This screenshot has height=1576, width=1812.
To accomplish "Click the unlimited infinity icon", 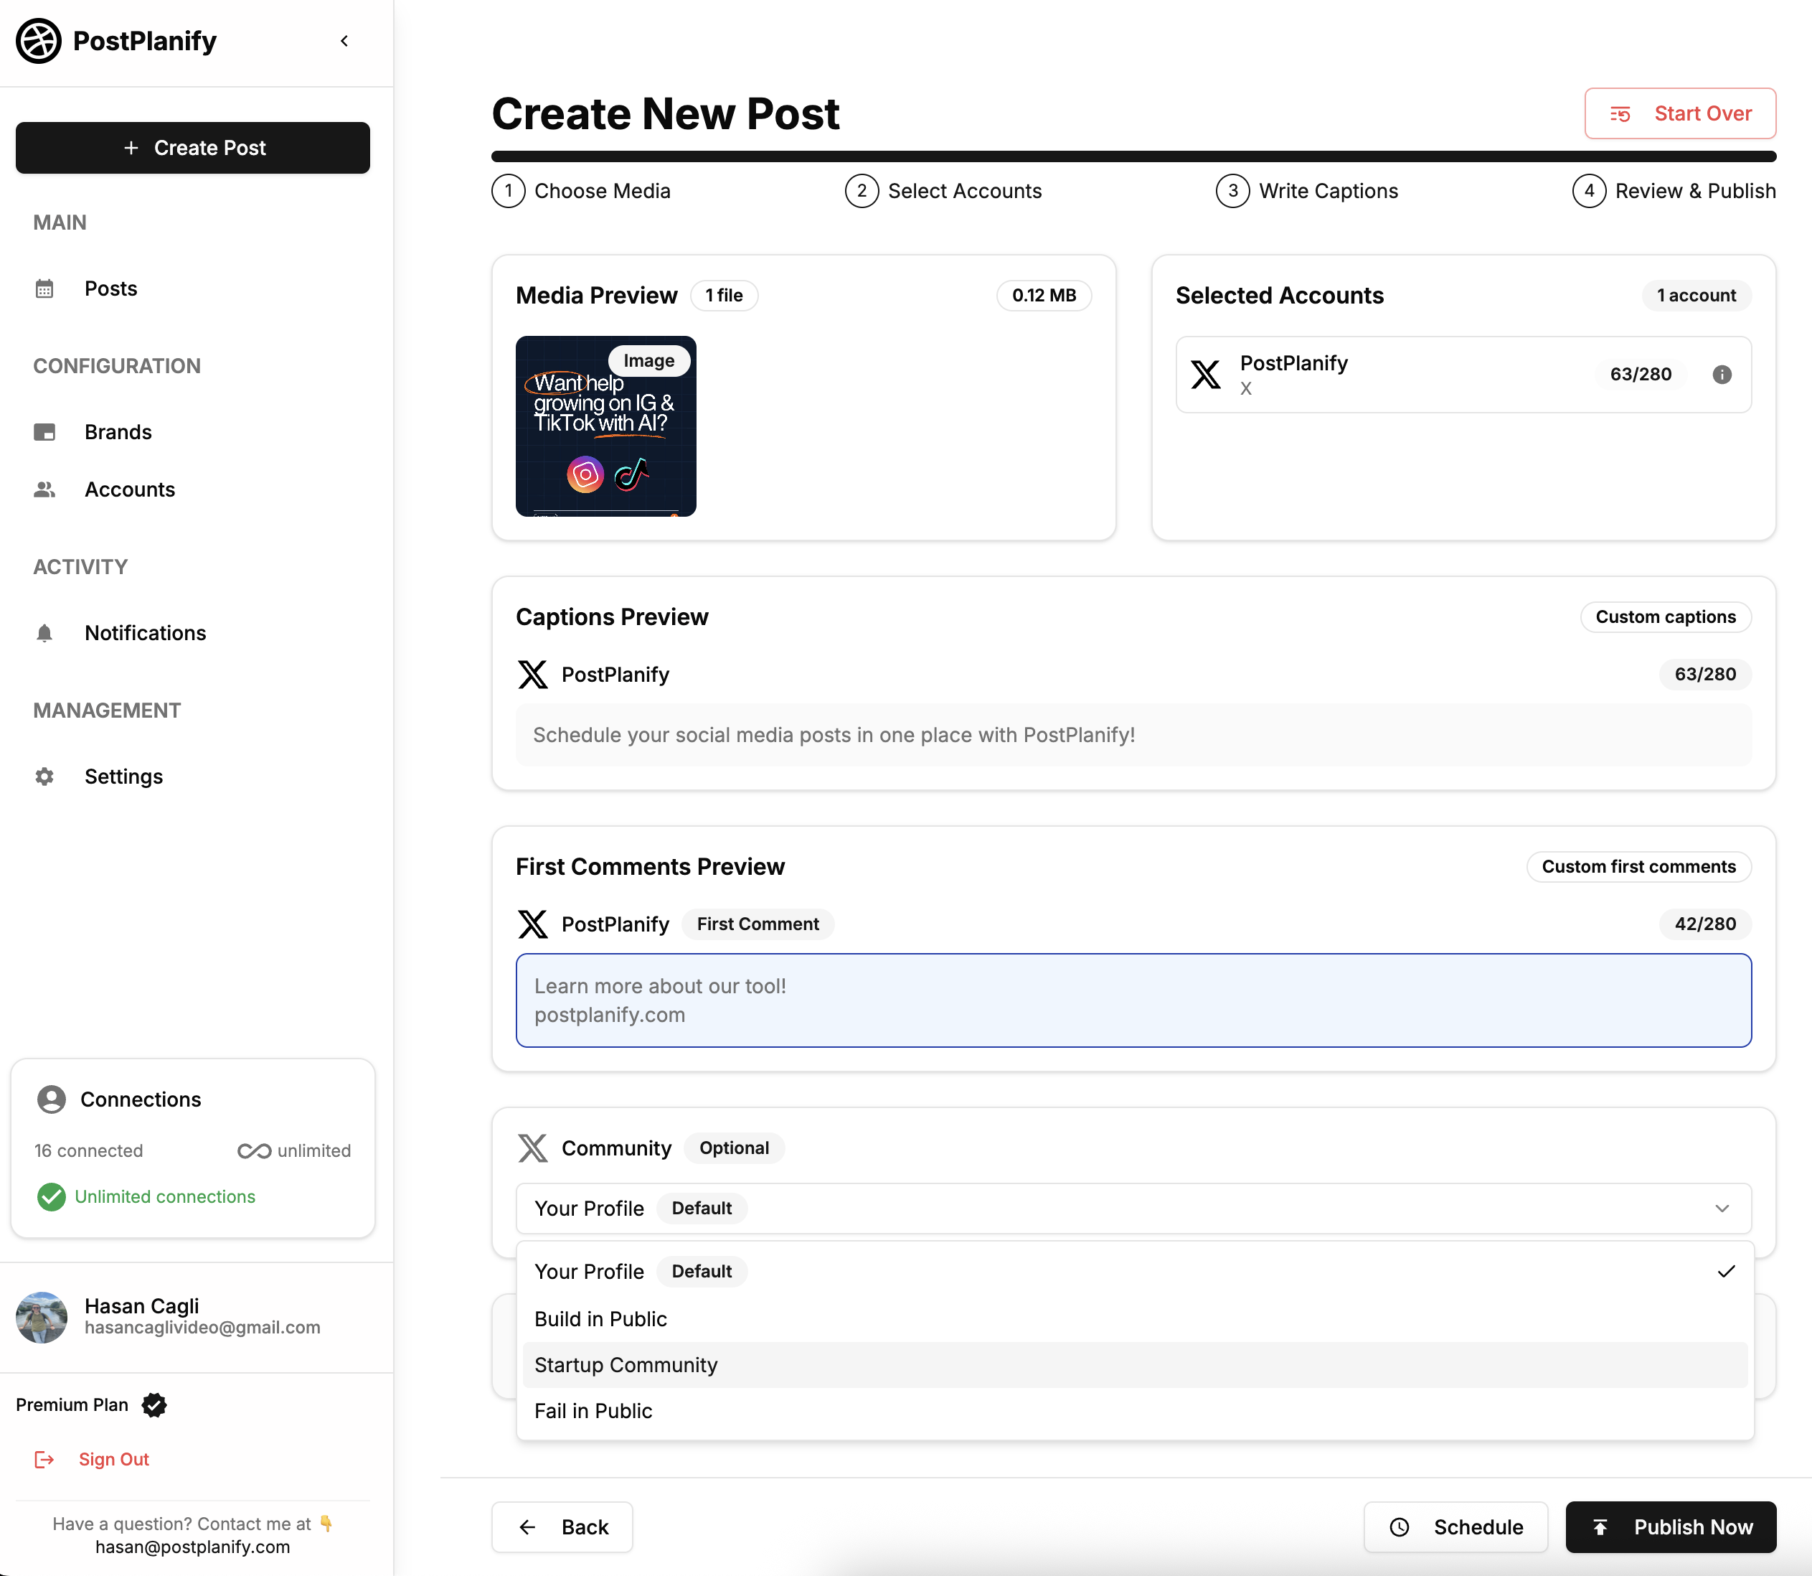I will coord(254,1151).
